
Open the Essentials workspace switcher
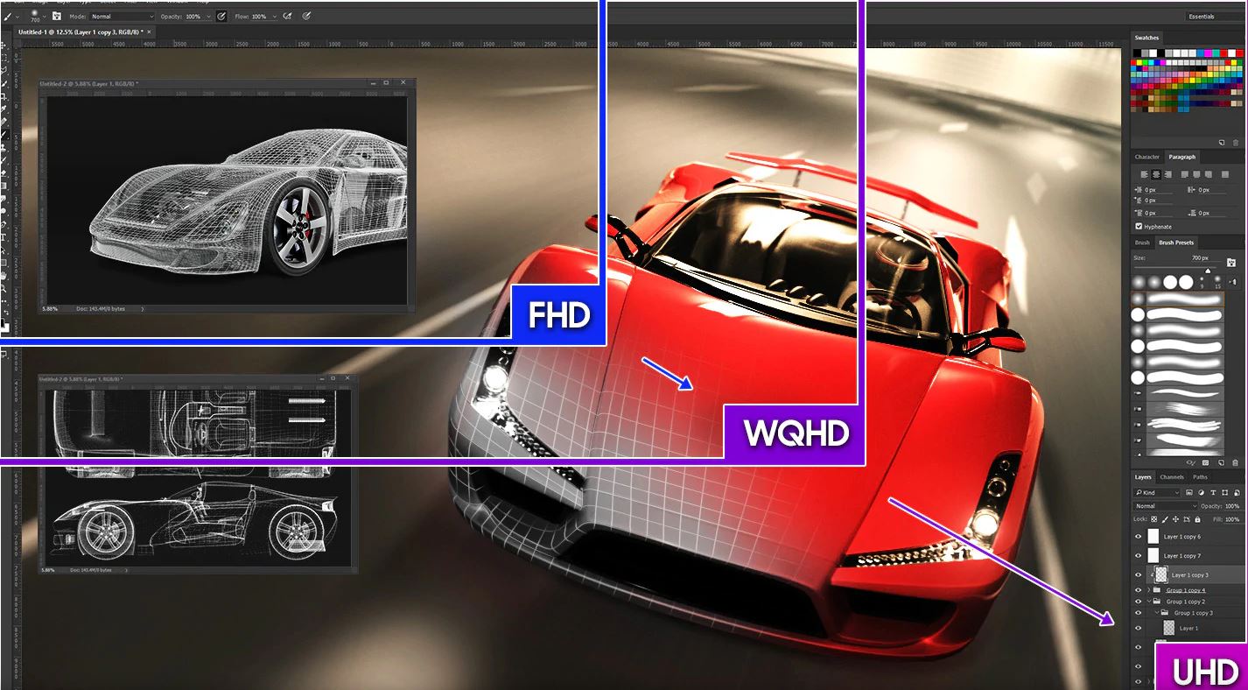click(x=1212, y=16)
